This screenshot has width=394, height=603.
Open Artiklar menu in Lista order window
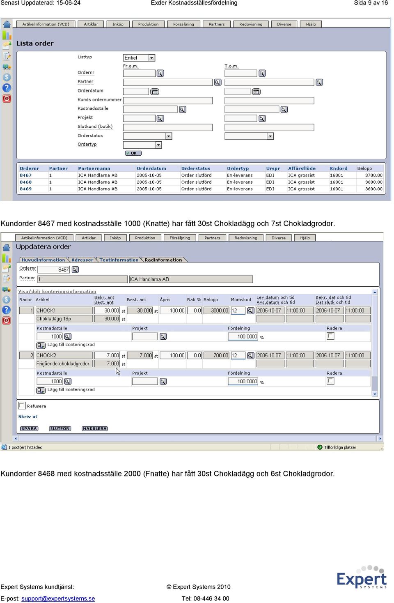tap(91, 24)
